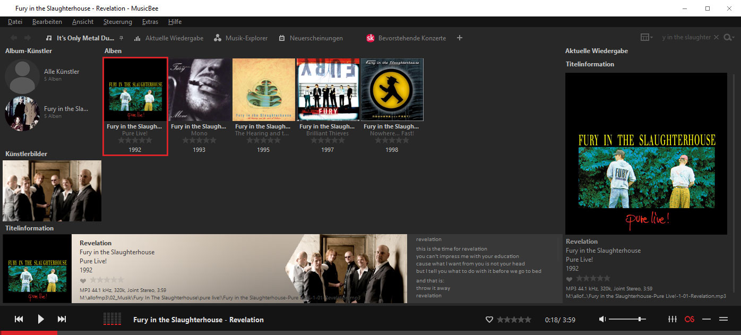The image size is (741, 335).
Task: Open the Neuerscheinungen tab
Action: (x=311, y=38)
